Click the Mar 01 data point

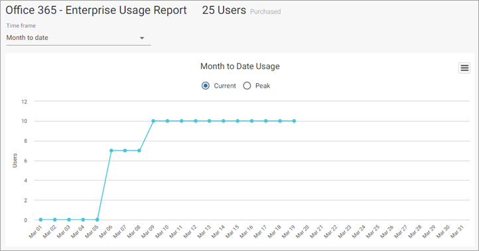click(x=40, y=220)
